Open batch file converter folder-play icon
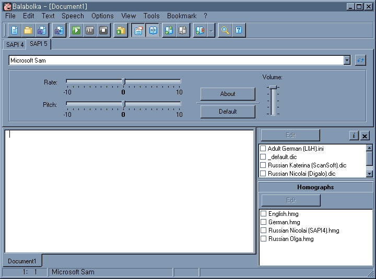This screenshot has height=279, width=376. click(x=121, y=30)
